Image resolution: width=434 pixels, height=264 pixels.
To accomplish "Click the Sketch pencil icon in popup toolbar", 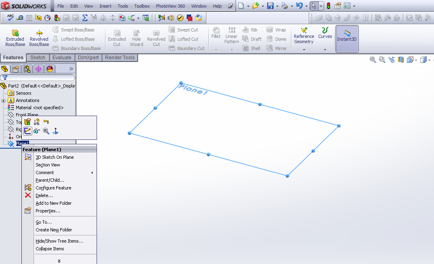I will (x=27, y=131).
